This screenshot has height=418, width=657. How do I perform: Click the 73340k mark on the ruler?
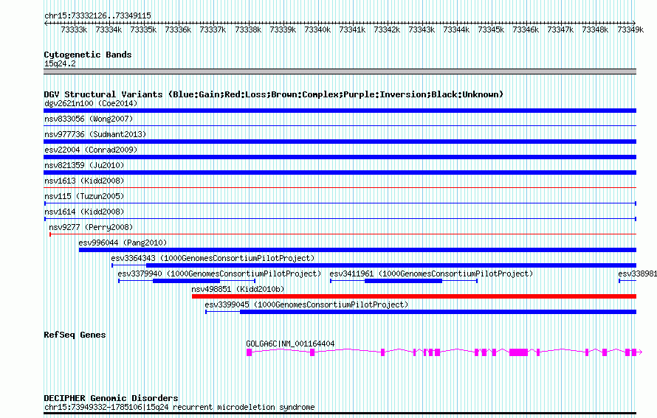pyautogui.click(x=317, y=29)
